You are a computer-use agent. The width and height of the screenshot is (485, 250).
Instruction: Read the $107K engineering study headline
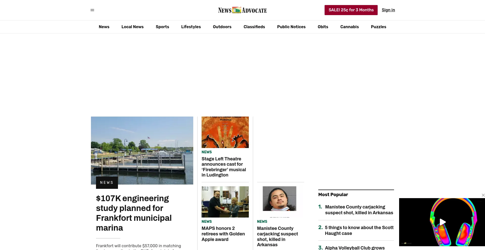(134, 213)
